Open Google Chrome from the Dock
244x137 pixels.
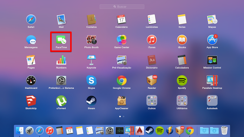point(190,130)
